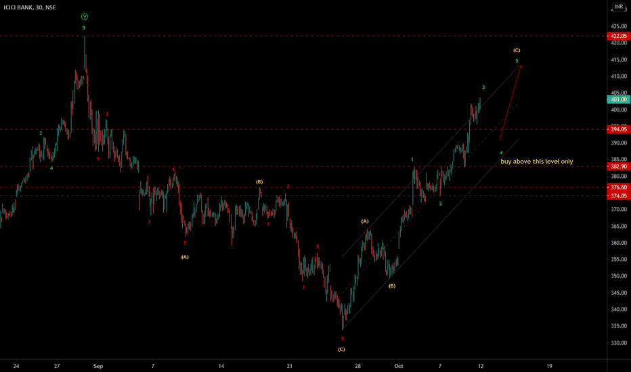The image size is (631, 372).
Task: Select the 374.05 red price label
Action: click(619, 196)
